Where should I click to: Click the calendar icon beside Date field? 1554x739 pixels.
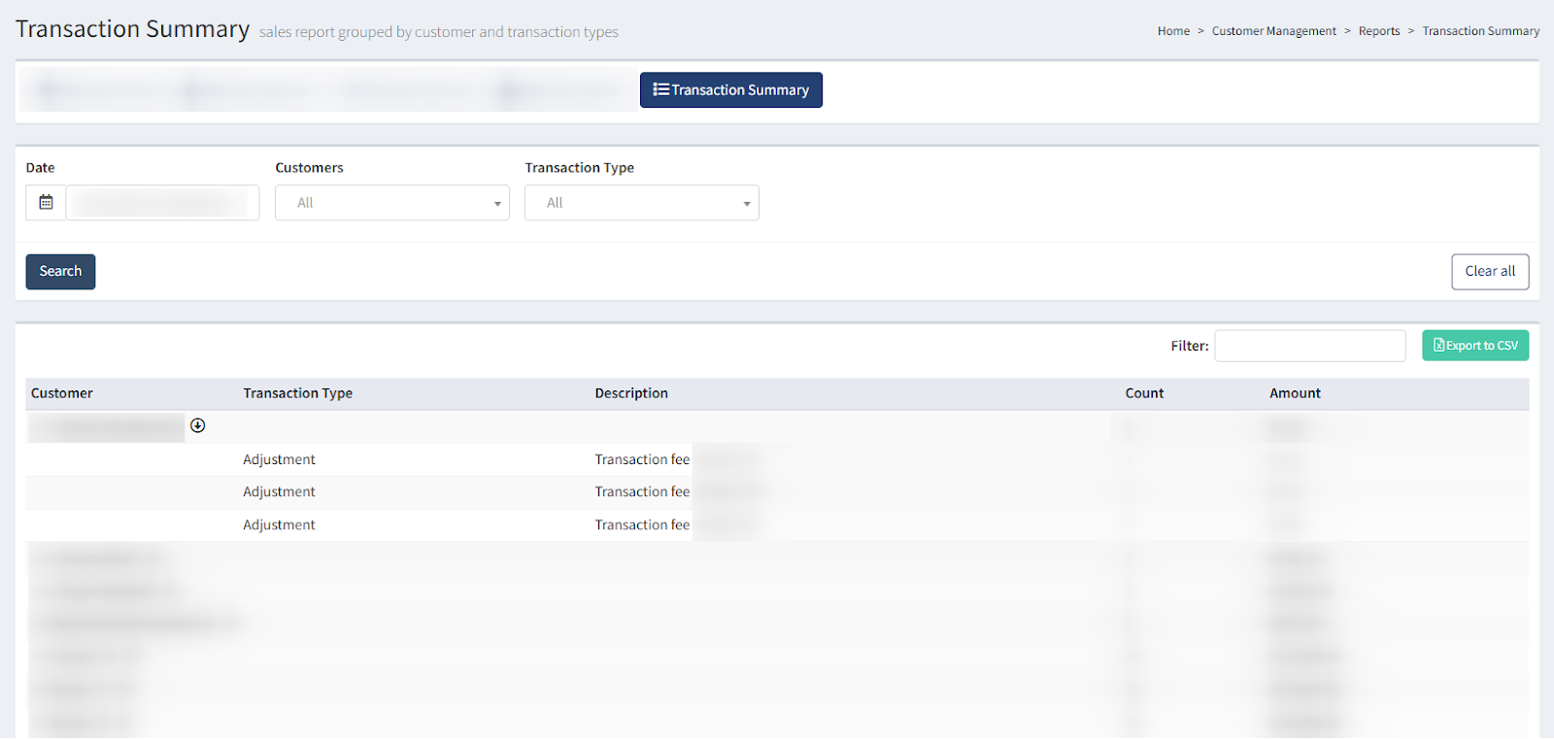coord(46,203)
